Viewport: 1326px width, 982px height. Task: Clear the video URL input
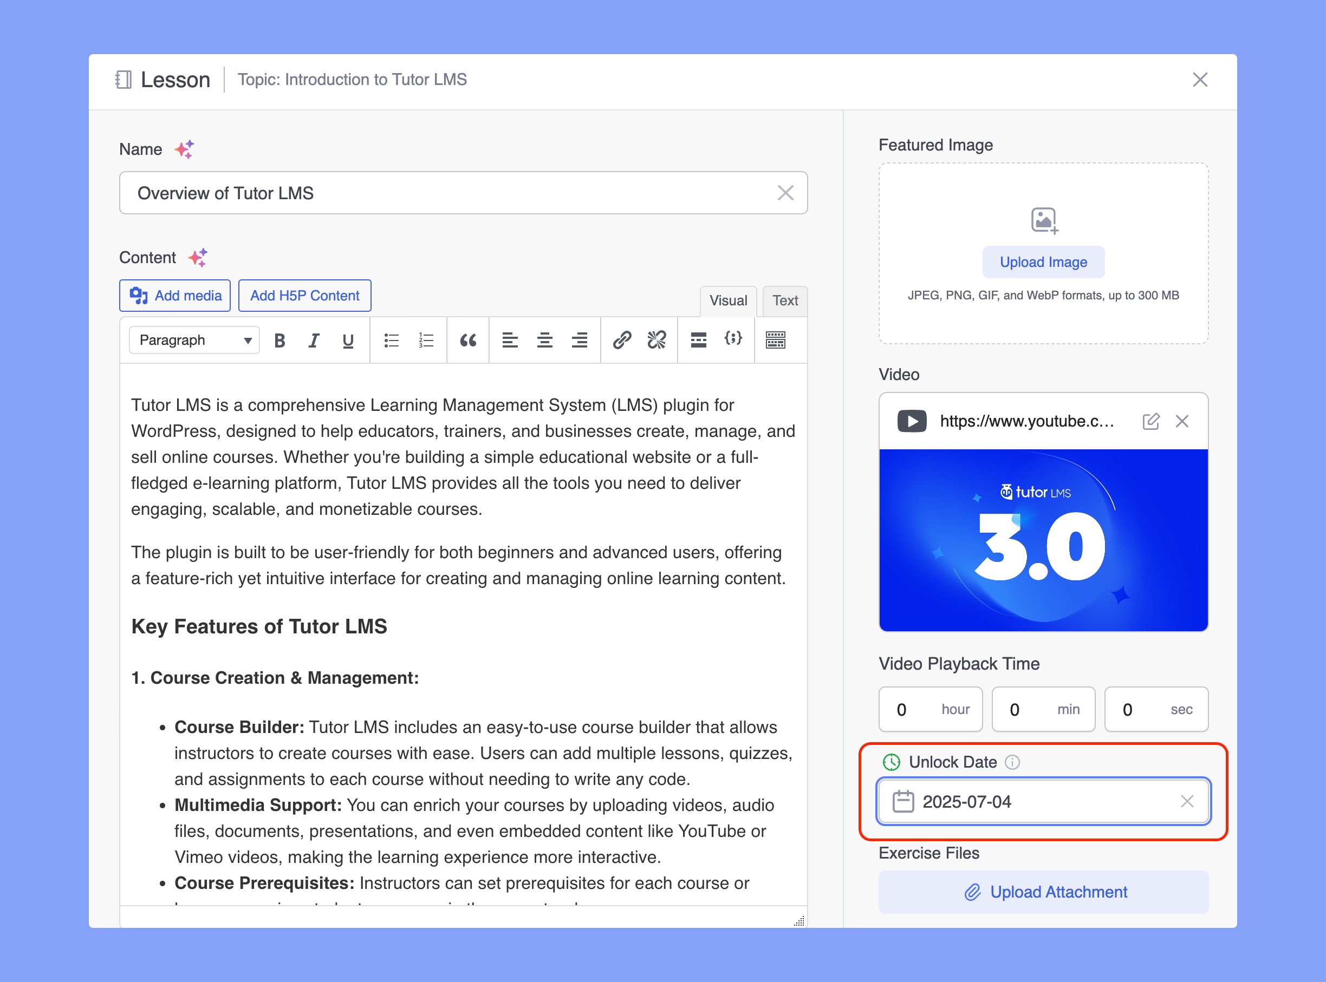1186,422
